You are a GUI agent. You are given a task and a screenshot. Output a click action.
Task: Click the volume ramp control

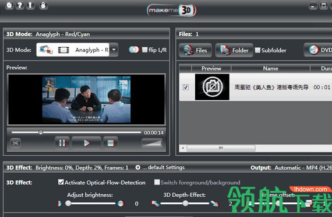point(152,143)
